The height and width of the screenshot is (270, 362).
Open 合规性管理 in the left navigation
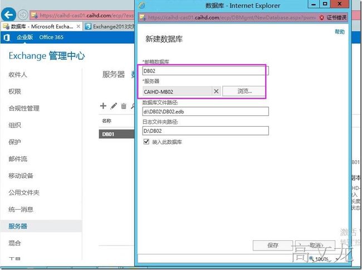coord(24,108)
